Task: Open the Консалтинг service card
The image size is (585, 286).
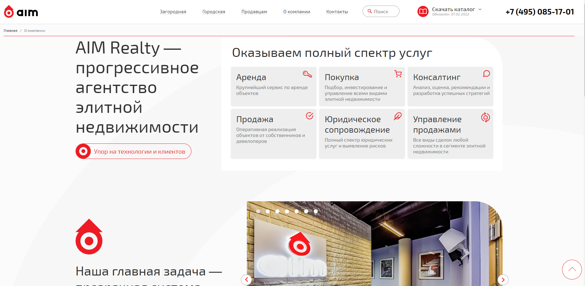Action: pyautogui.click(x=450, y=87)
